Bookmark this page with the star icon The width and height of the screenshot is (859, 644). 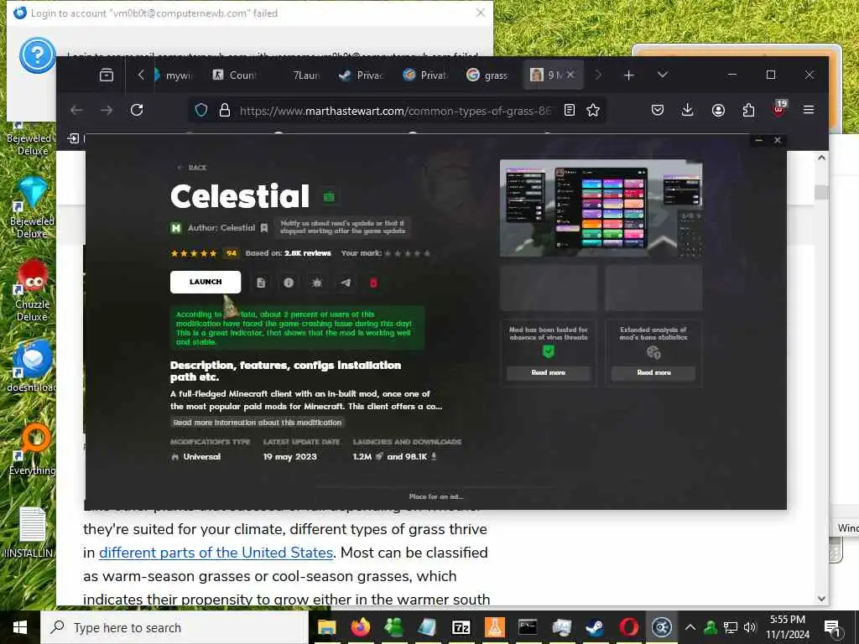click(593, 110)
